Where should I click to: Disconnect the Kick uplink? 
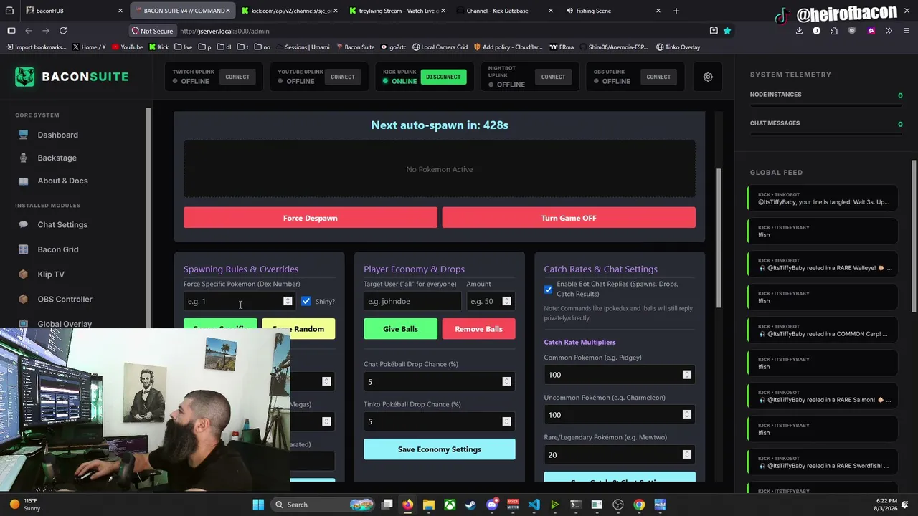point(443,77)
